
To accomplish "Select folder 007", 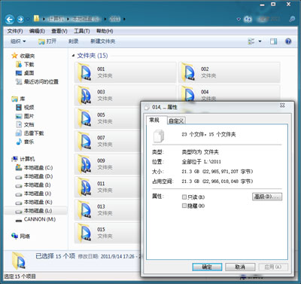I will (x=108, y=141).
